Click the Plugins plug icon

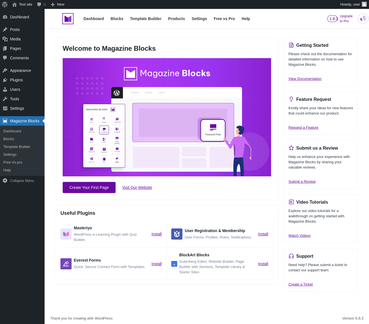(5, 80)
